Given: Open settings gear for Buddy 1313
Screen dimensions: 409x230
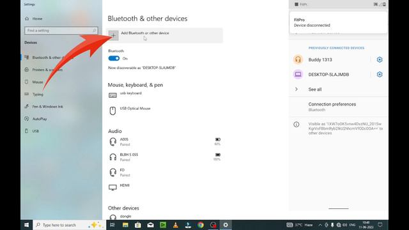Looking at the screenshot, I should pos(380,59).
